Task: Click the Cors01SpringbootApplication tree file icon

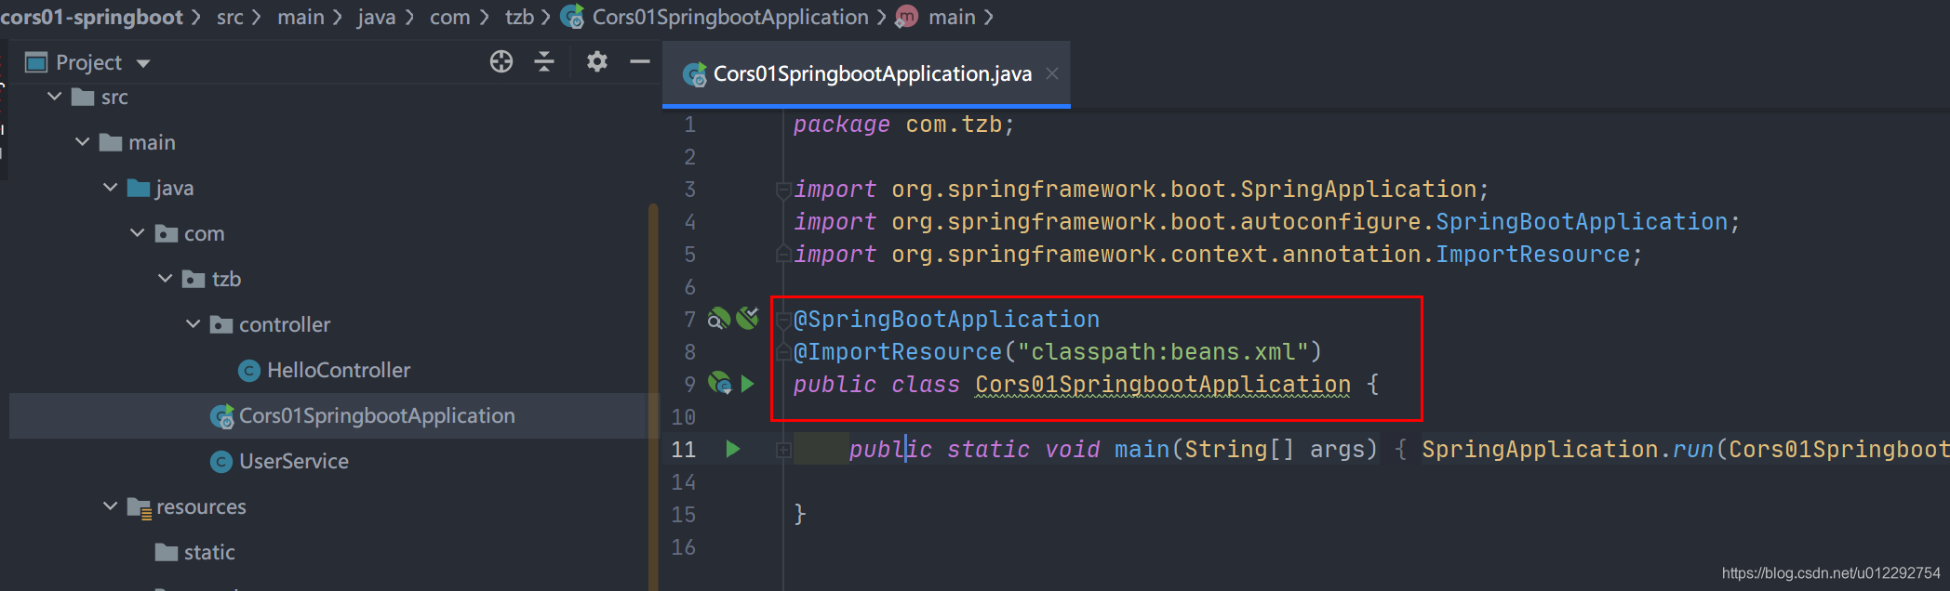Action: [221, 416]
